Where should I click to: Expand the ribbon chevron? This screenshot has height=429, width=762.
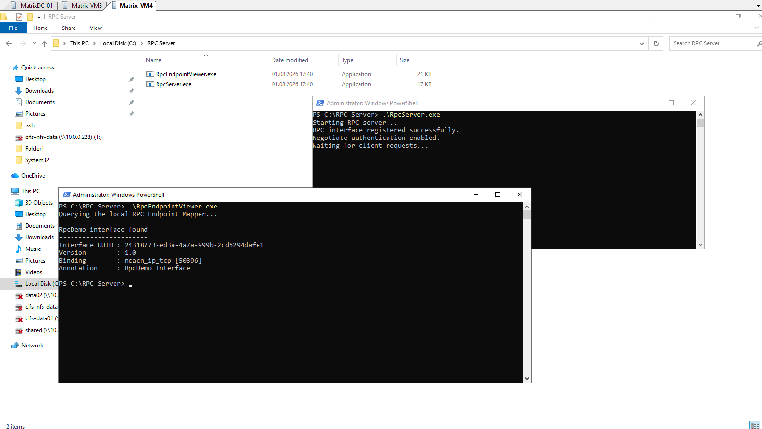pos(757,28)
